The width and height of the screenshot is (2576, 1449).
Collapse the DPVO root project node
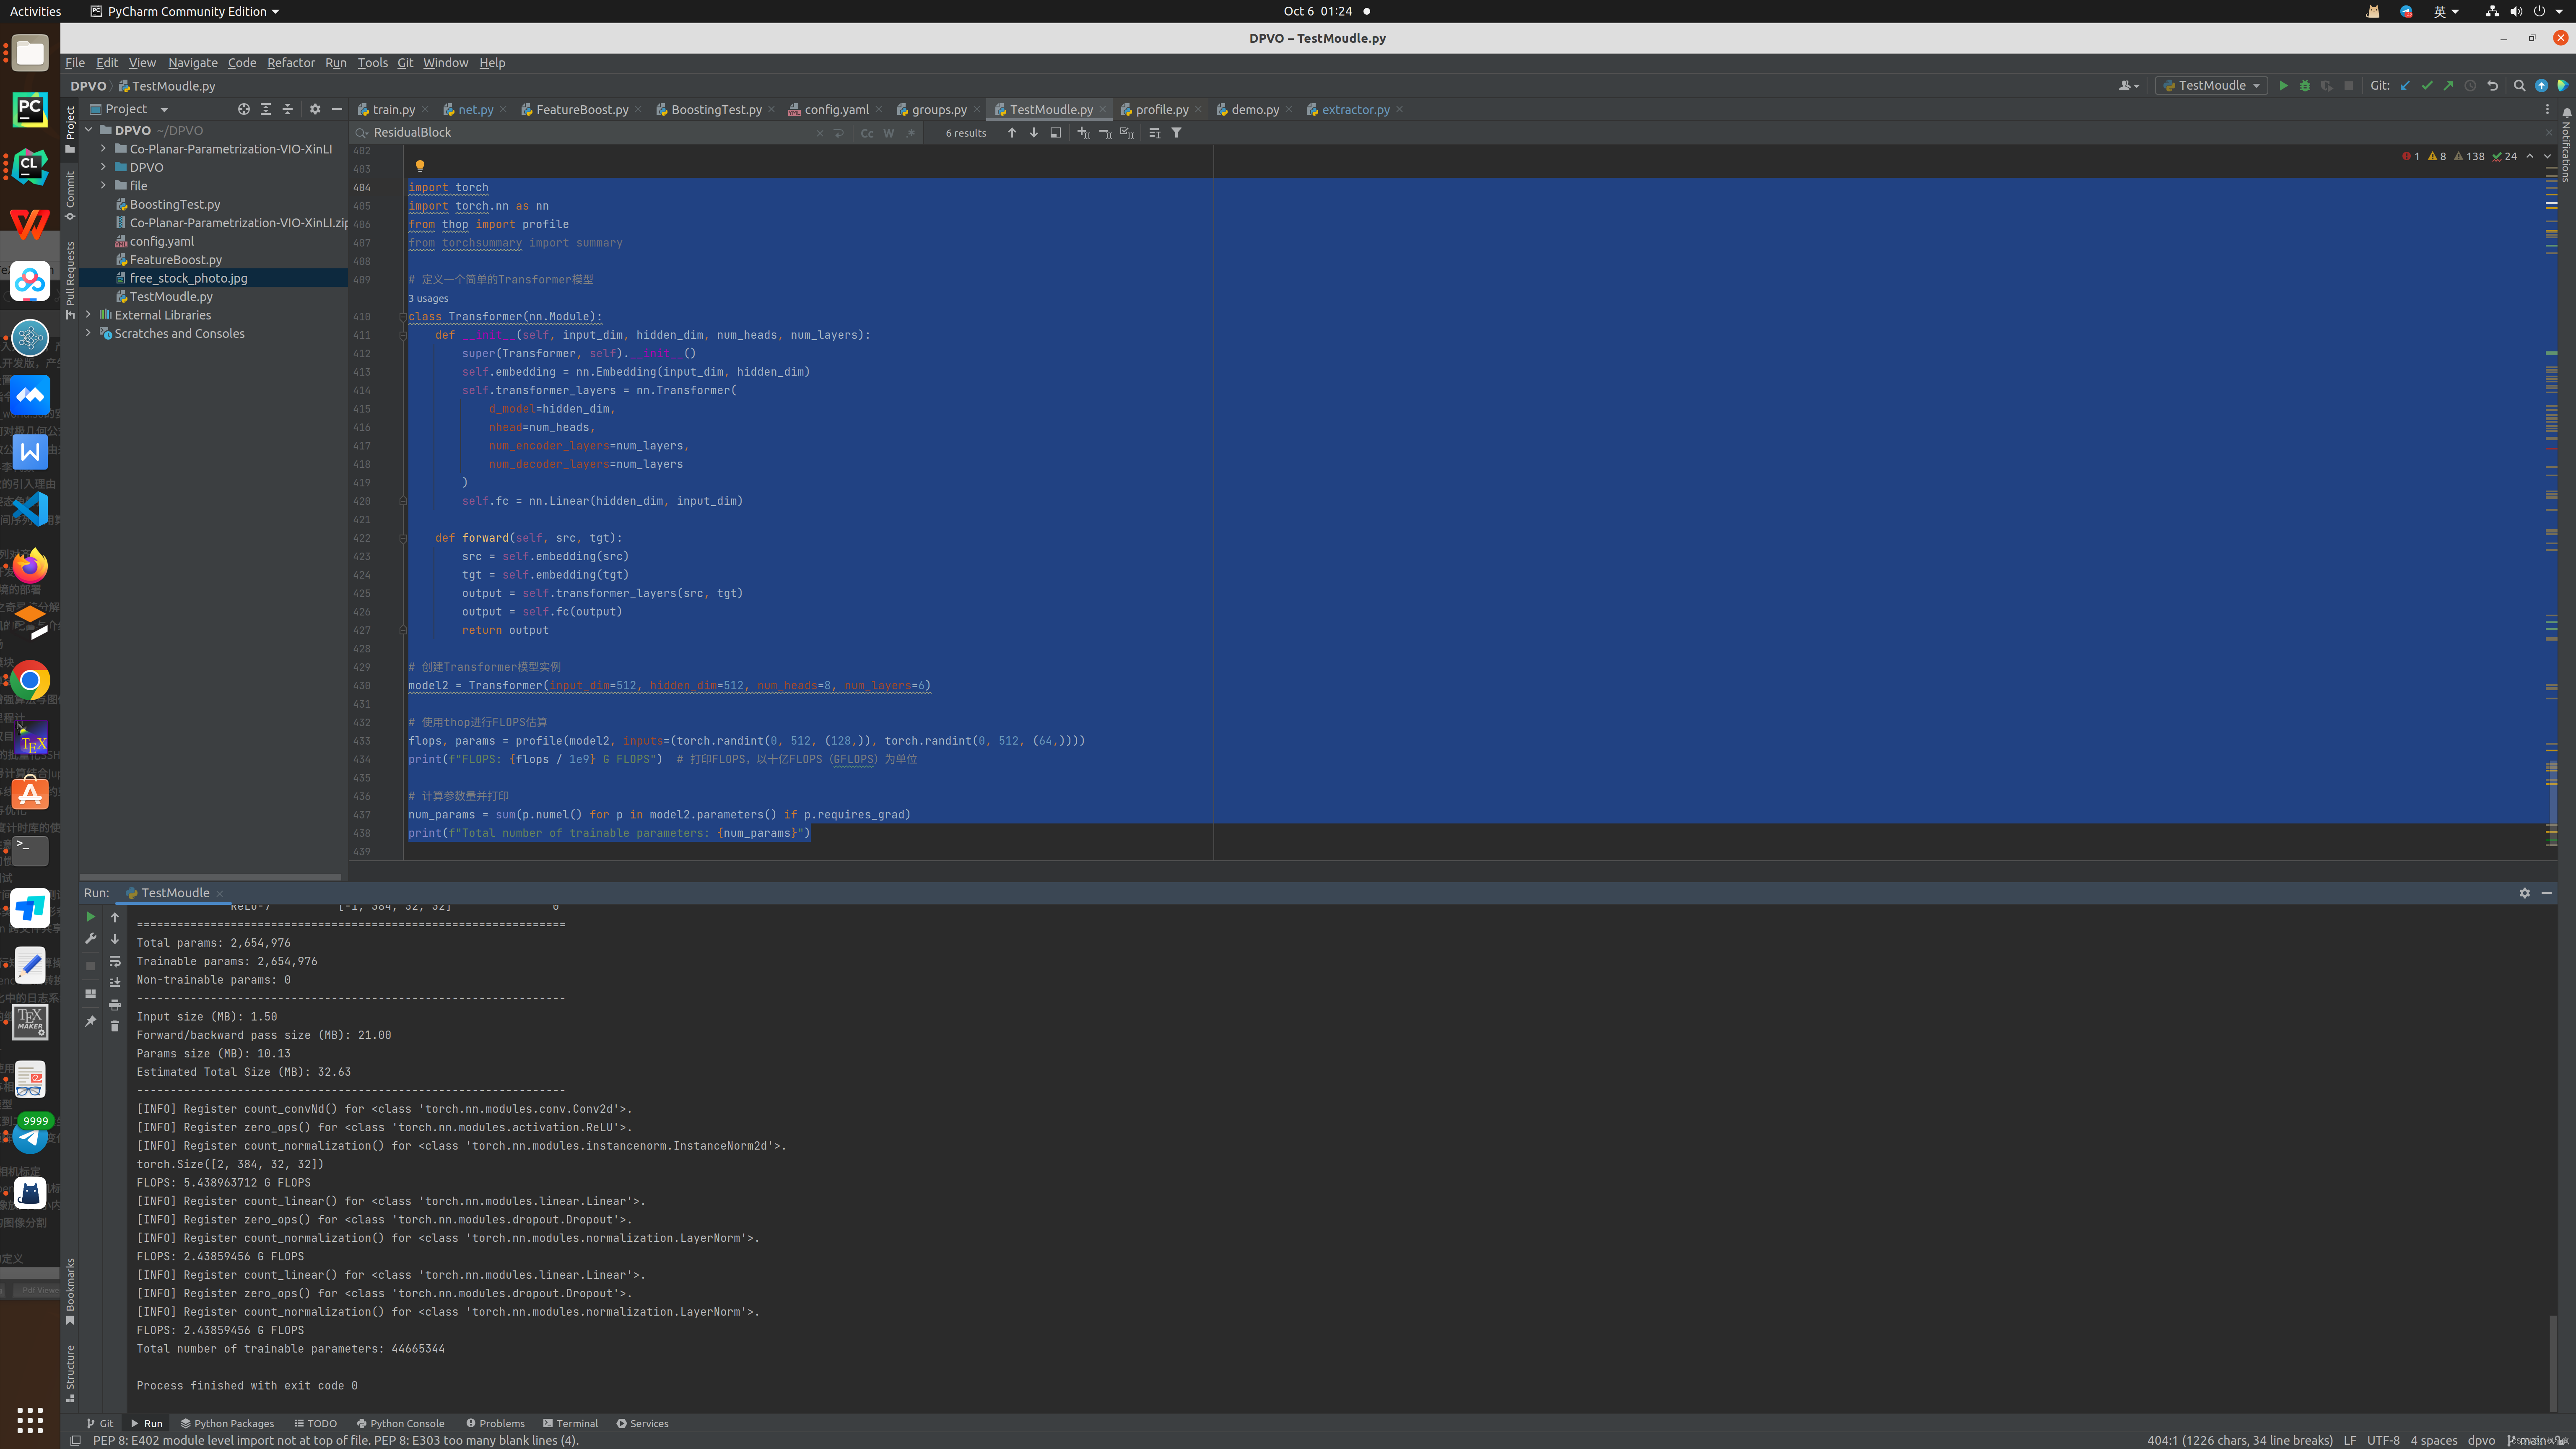[x=88, y=130]
